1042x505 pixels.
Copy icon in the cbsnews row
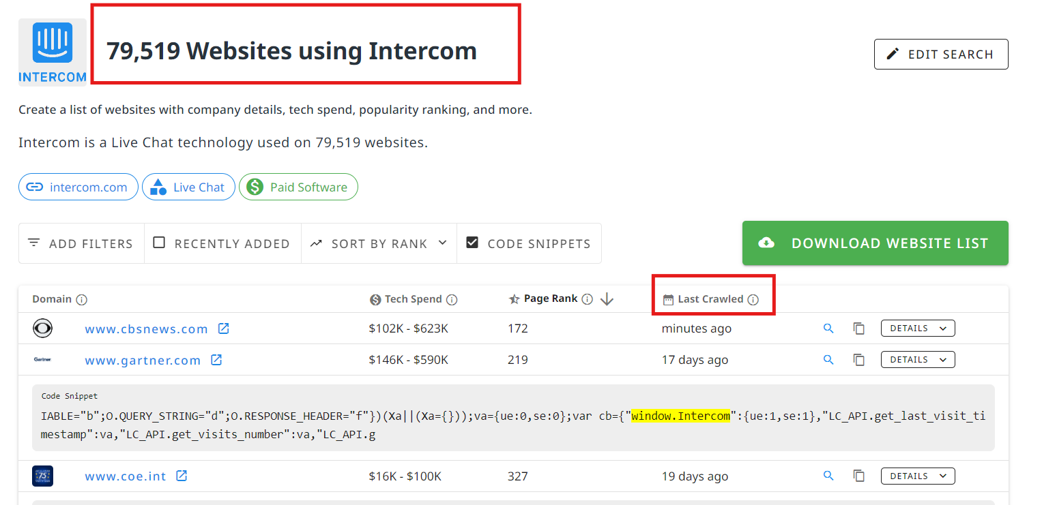click(859, 328)
